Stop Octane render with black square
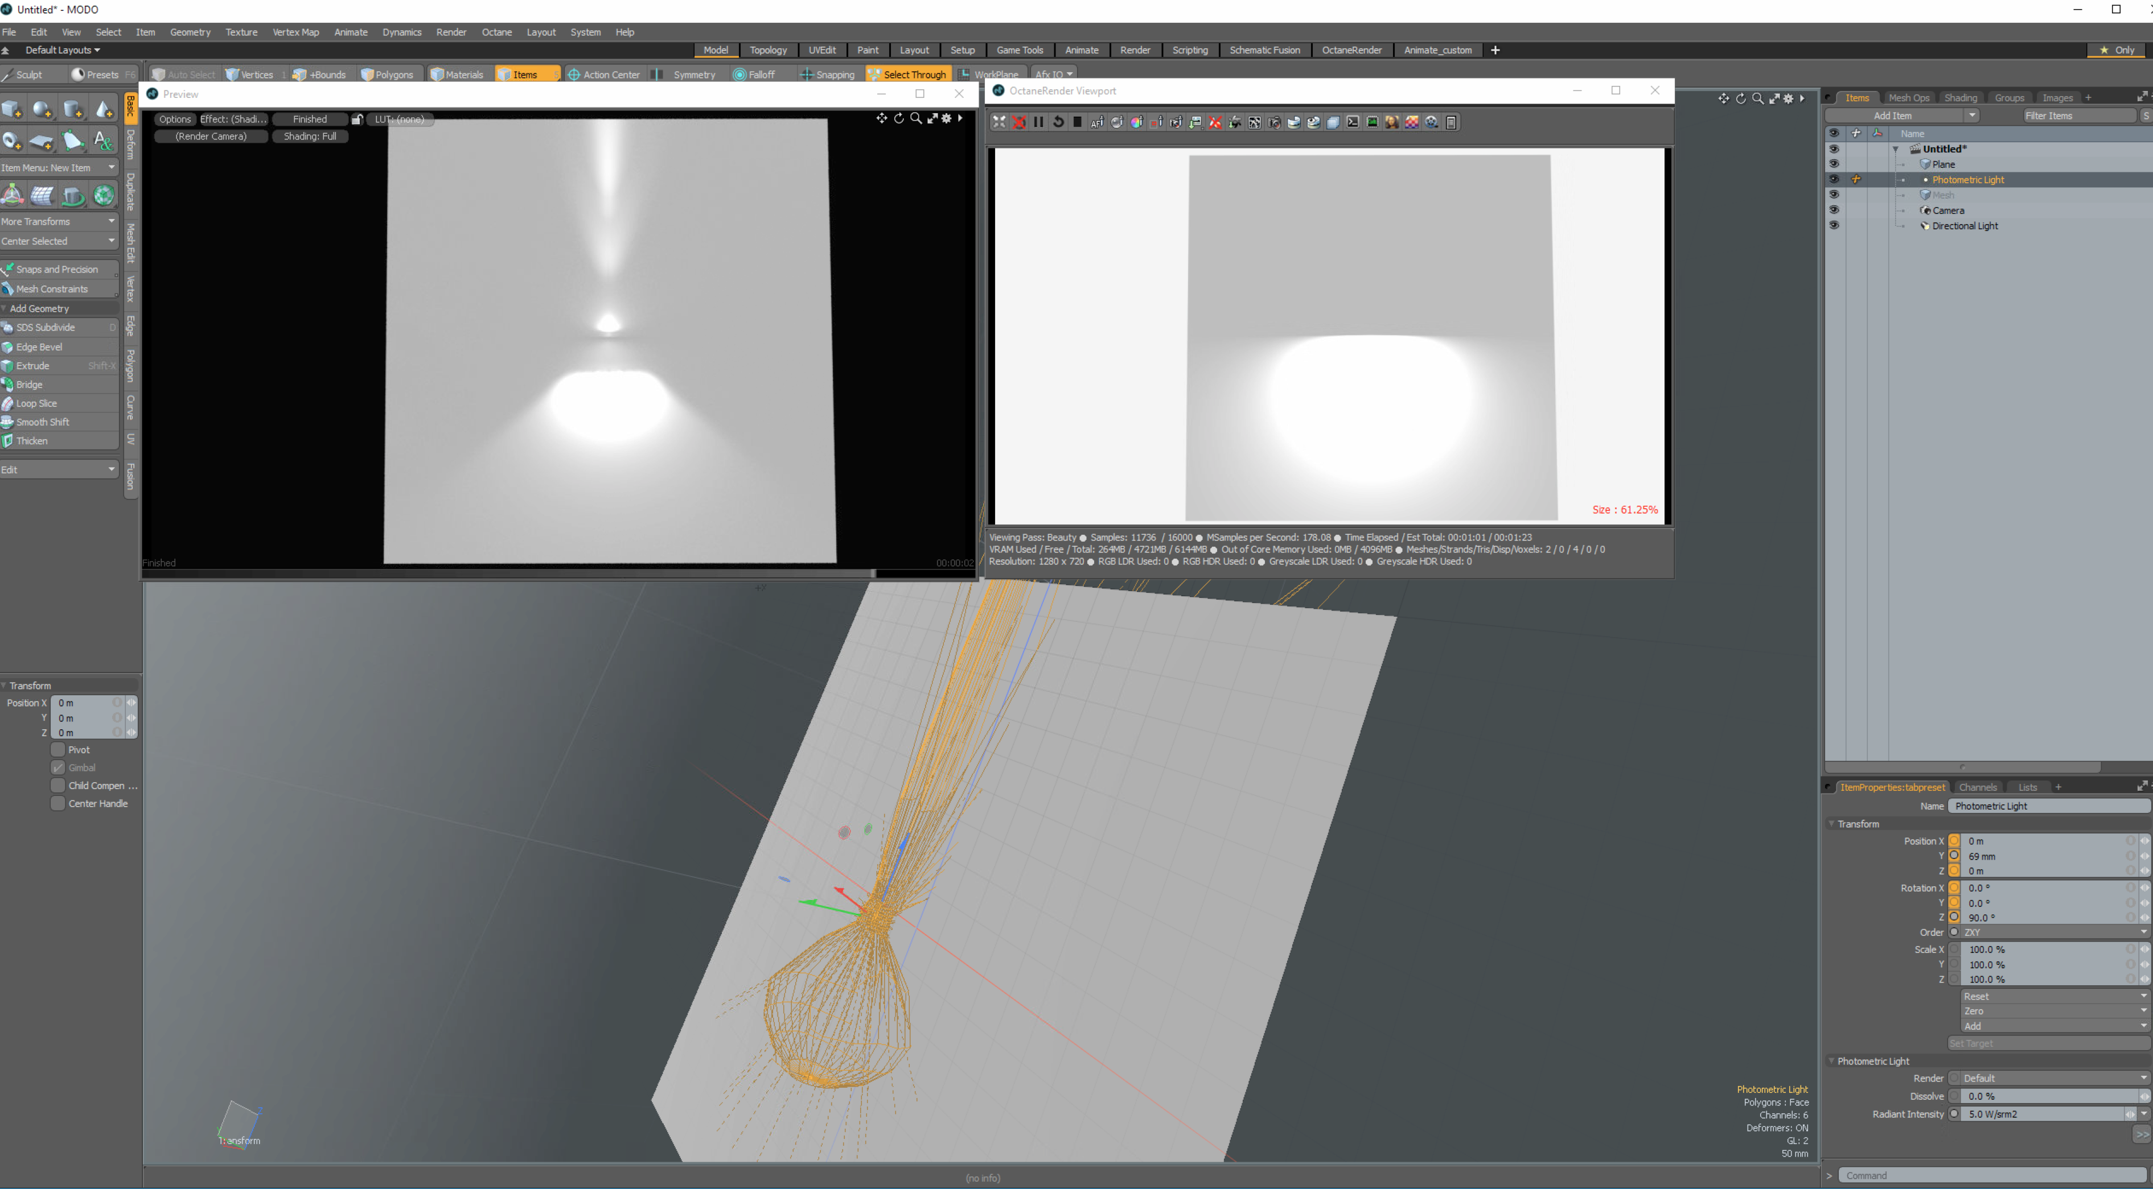The image size is (2153, 1189). (x=1078, y=123)
